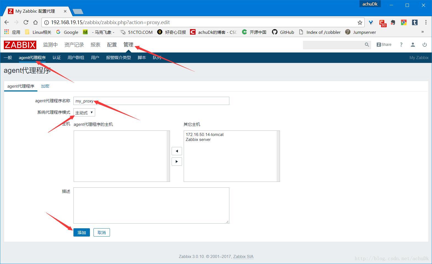The image size is (432, 264).
Task: Open Index of /cobbler bookmark
Action: click(x=320, y=32)
